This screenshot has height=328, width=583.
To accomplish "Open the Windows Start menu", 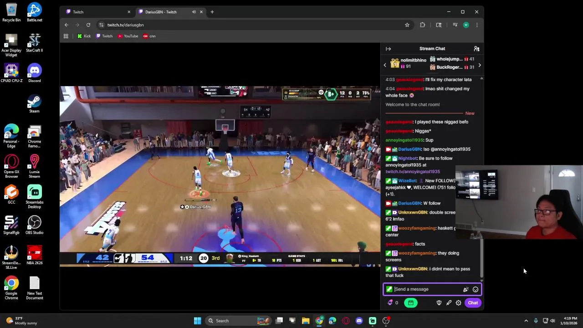I will [197, 321].
